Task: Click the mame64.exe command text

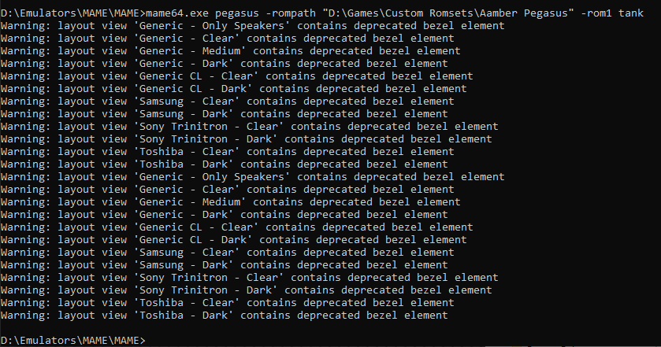Action: (x=177, y=13)
